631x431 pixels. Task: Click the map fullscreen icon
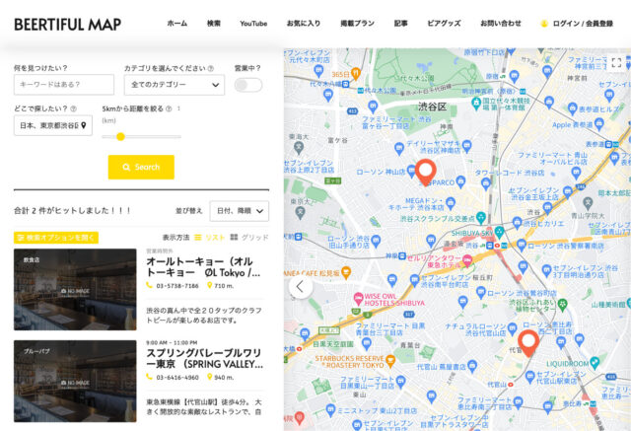point(616,62)
